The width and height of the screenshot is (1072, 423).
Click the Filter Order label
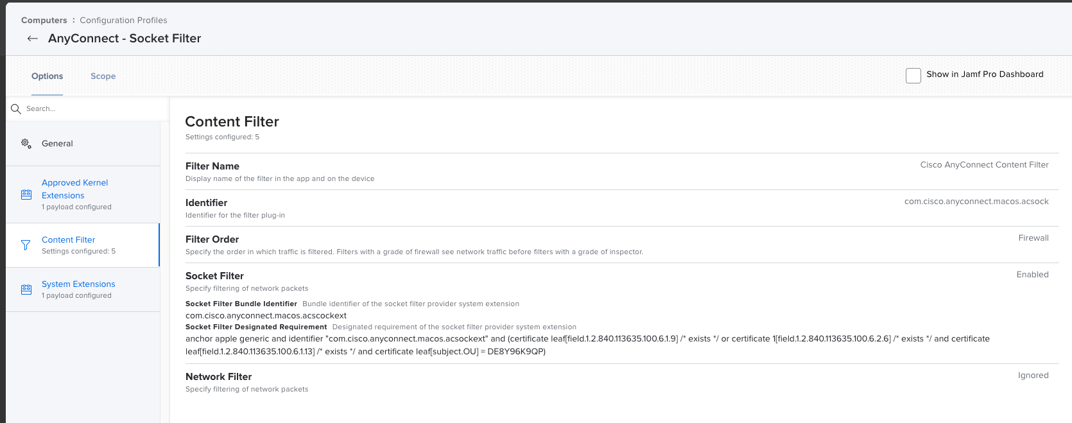click(x=212, y=239)
